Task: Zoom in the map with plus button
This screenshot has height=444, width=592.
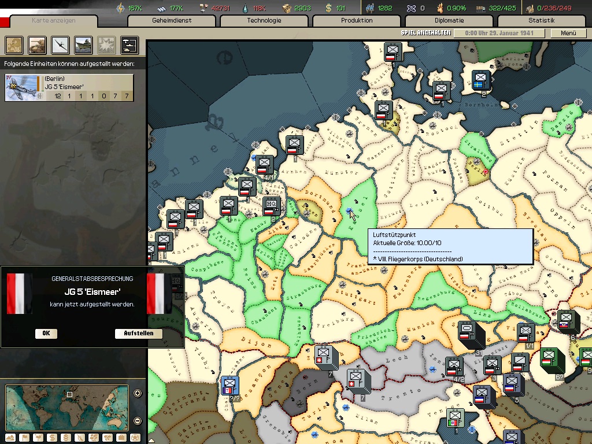Action: pyautogui.click(x=138, y=394)
